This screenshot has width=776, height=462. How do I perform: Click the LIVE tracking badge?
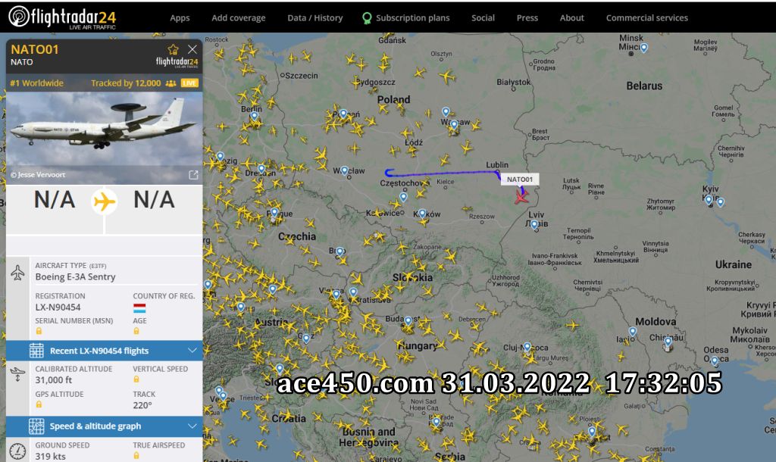pyautogui.click(x=189, y=83)
